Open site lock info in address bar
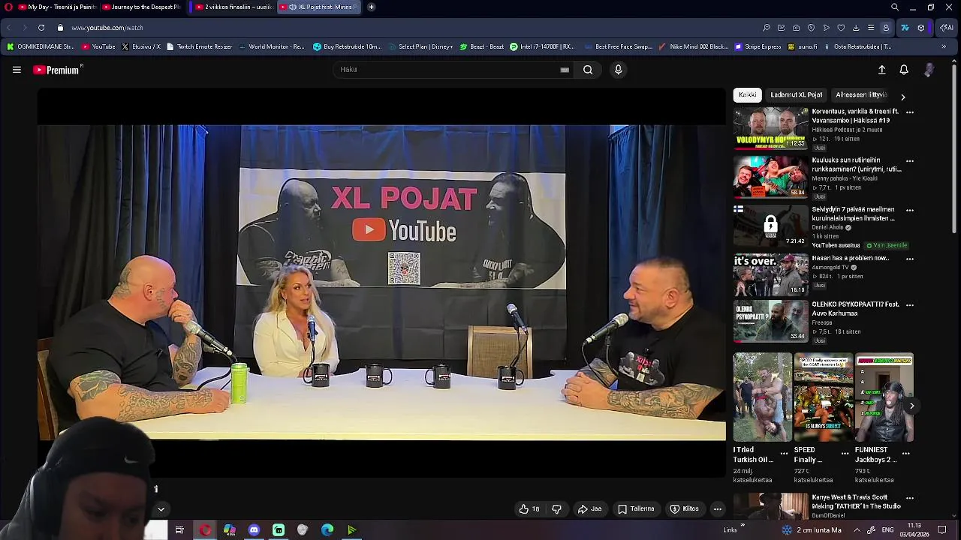 pos(62,28)
